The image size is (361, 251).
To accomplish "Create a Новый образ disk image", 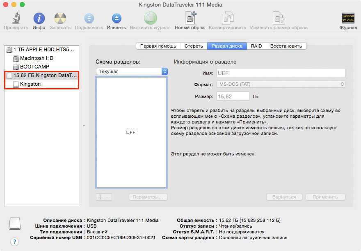I will [x=190, y=18].
